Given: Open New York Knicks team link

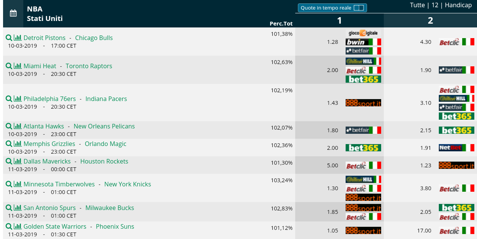Looking at the screenshot, I should [128, 184].
